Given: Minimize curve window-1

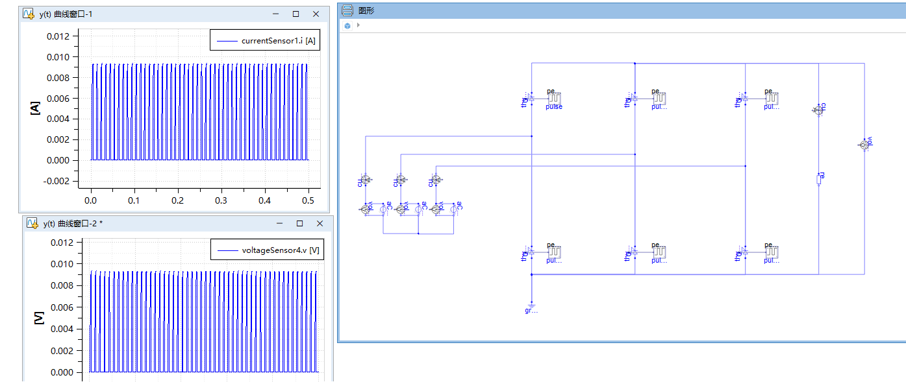Looking at the screenshot, I should pyautogui.click(x=275, y=14).
